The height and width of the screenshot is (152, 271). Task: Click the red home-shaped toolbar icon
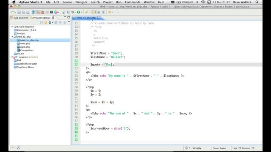click(43, 12)
